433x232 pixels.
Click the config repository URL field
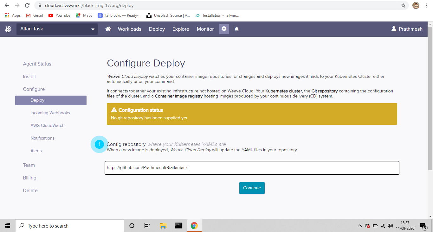pyautogui.click(x=252, y=168)
